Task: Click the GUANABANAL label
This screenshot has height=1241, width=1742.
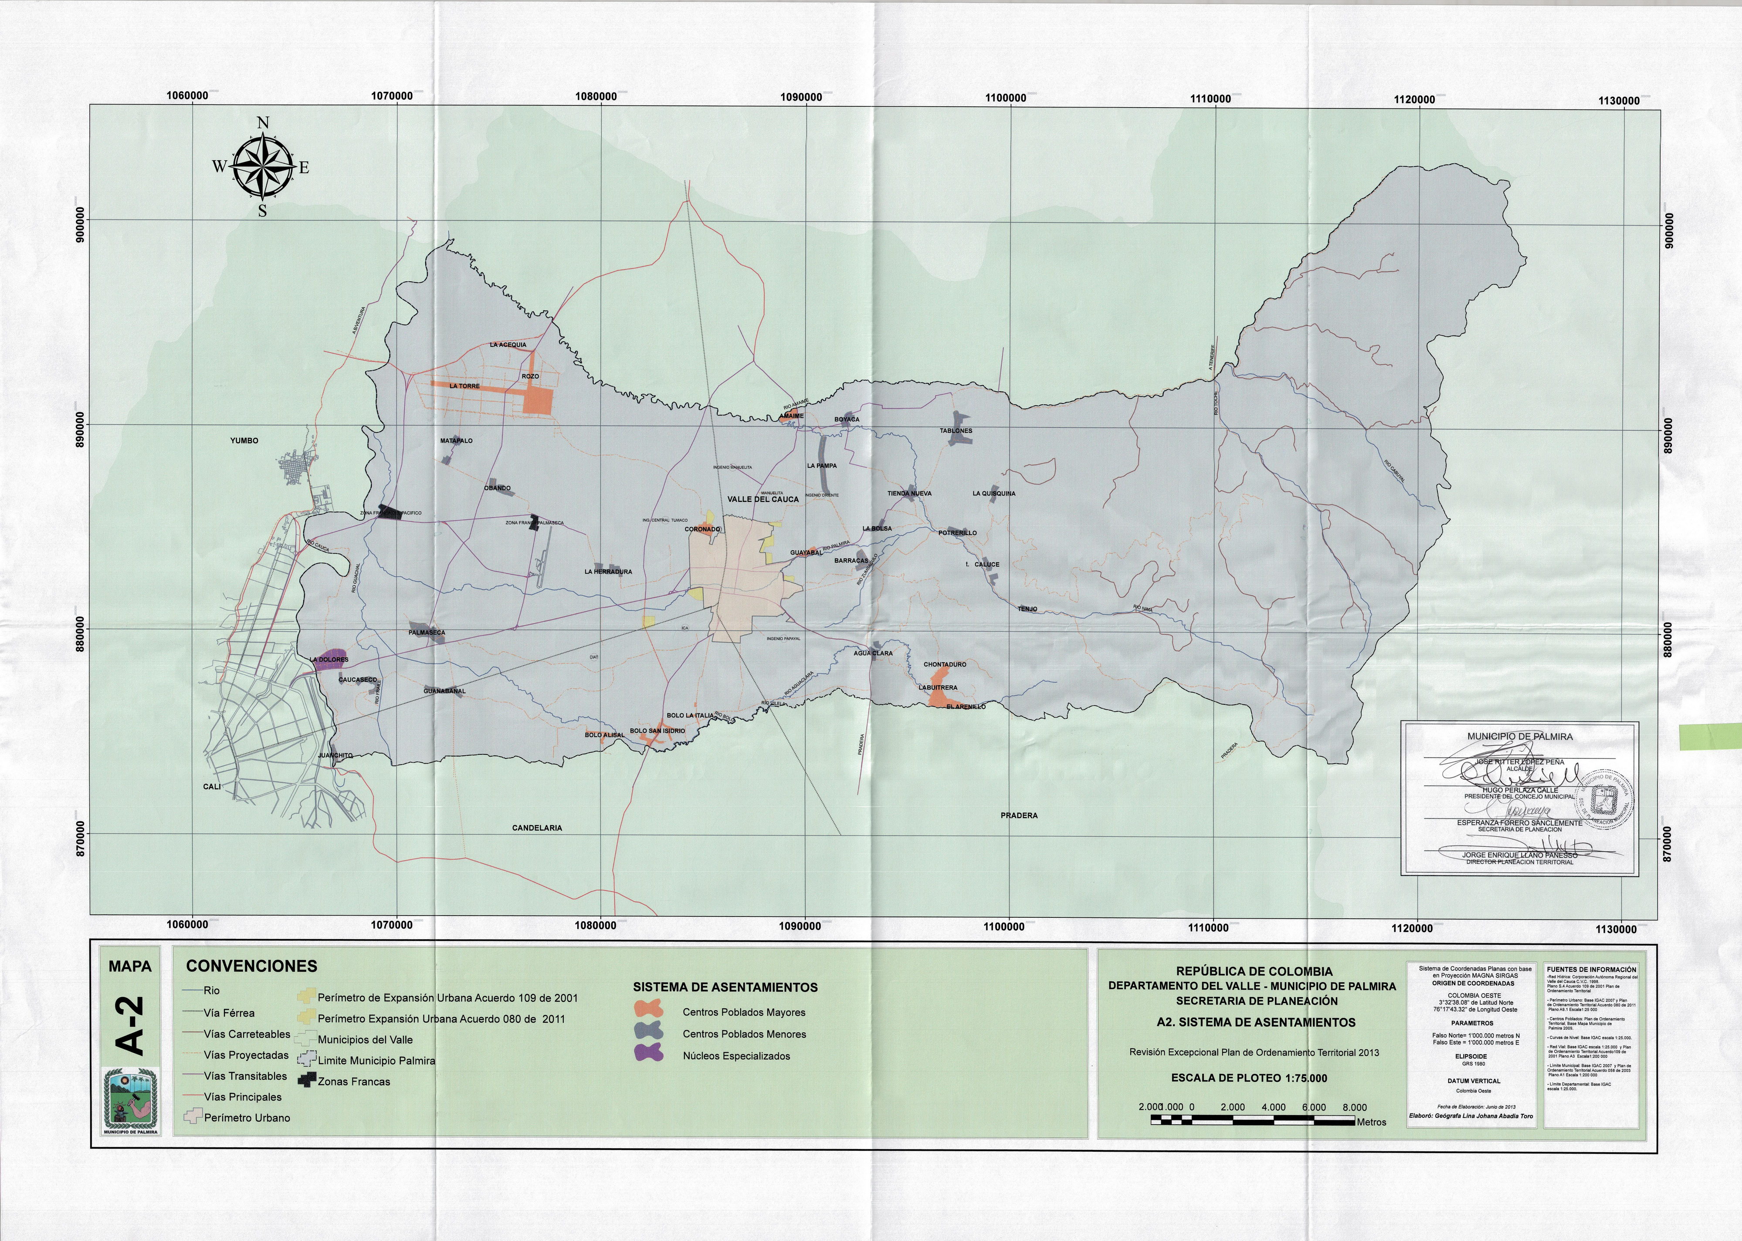Action: tap(445, 691)
